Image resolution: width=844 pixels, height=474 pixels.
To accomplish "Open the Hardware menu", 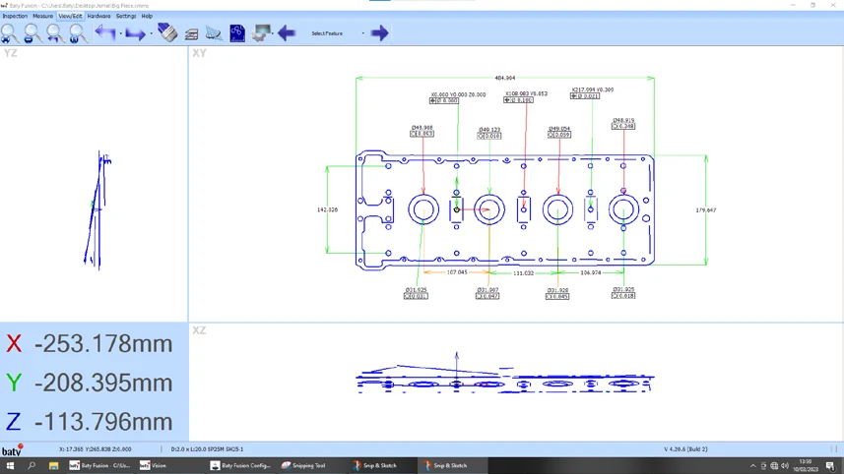I will (98, 16).
